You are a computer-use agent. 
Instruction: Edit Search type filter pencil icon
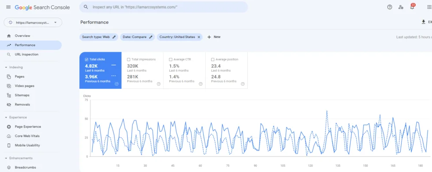pyautogui.click(x=114, y=37)
